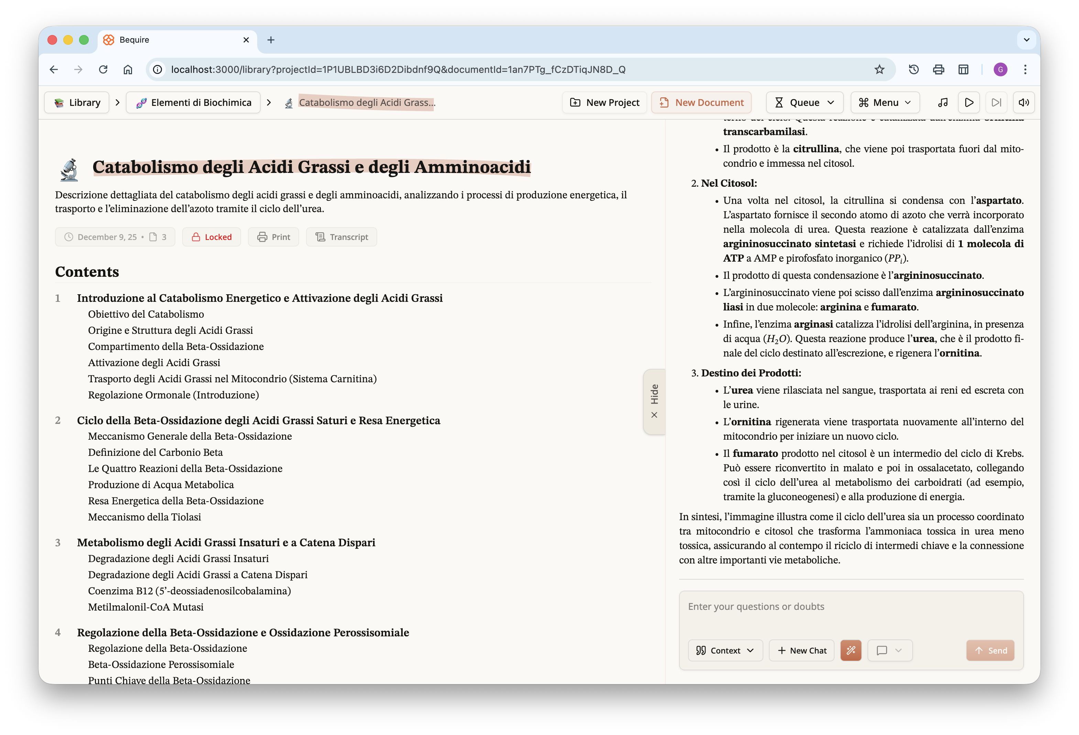The image size is (1079, 735).
Task: Expand the Context dropdown in chat
Action: click(725, 650)
